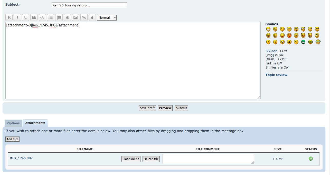Insert the green grinning smiley

click(303, 42)
